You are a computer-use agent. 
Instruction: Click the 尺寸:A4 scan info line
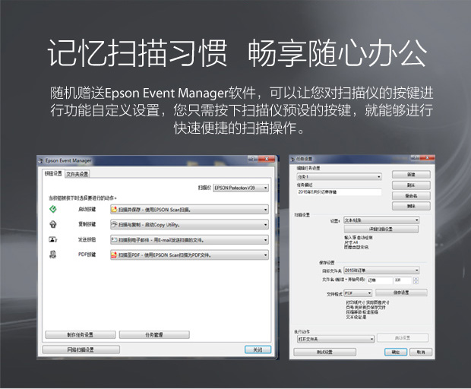pyautogui.click(x=351, y=242)
